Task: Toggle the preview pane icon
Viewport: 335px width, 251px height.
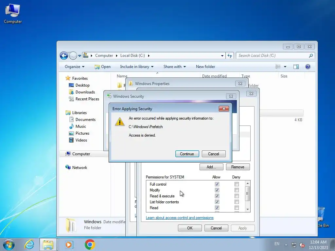Action: coord(296,67)
